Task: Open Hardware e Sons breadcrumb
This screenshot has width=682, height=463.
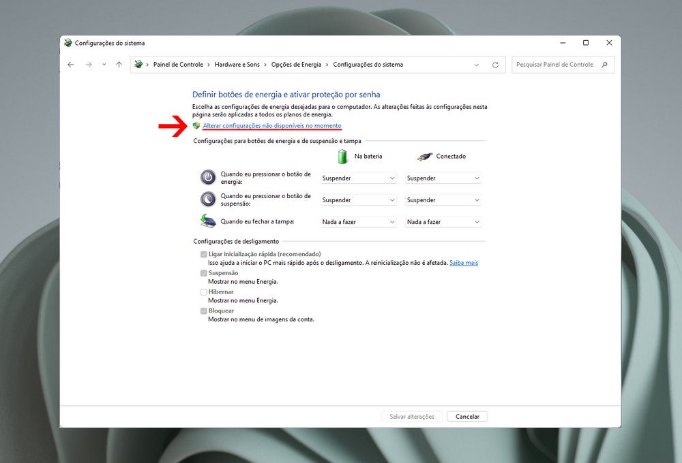Action: (x=237, y=65)
